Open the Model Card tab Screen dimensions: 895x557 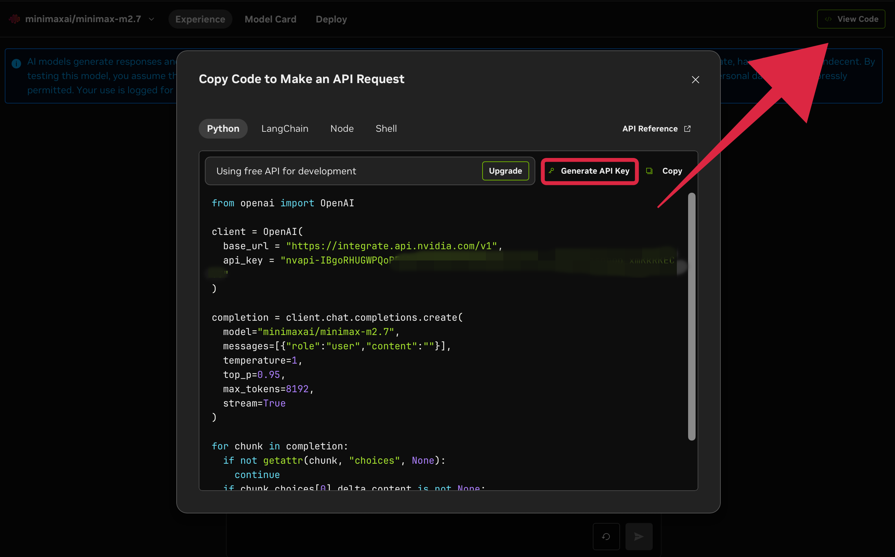[270, 19]
